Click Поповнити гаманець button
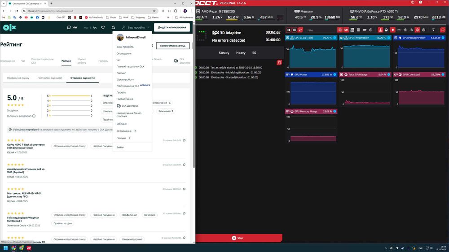 point(173,46)
